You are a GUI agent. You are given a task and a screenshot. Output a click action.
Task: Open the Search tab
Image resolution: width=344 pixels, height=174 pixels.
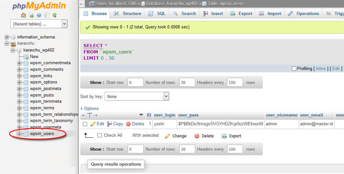184,14
